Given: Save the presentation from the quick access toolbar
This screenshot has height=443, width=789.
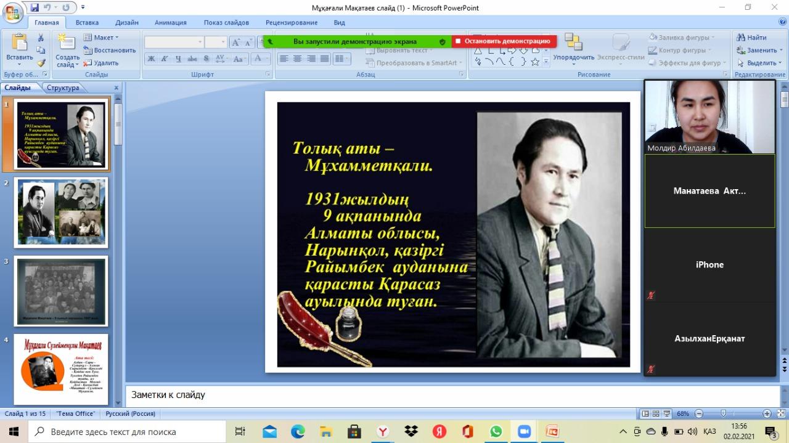Looking at the screenshot, I should (x=35, y=8).
